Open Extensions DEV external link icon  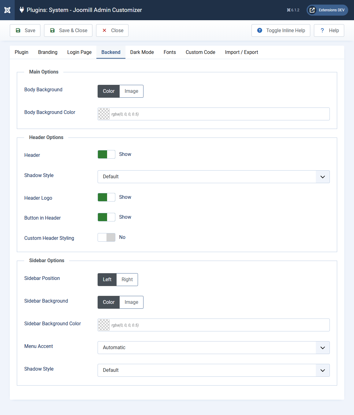(x=312, y=10)
